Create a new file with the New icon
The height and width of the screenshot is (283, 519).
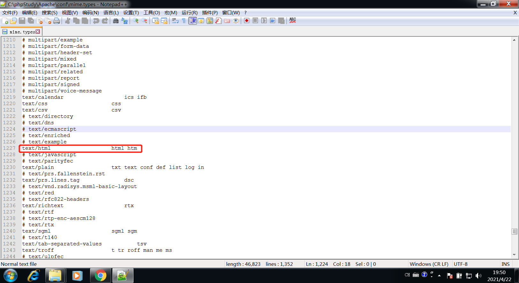(x=5, y=21)
